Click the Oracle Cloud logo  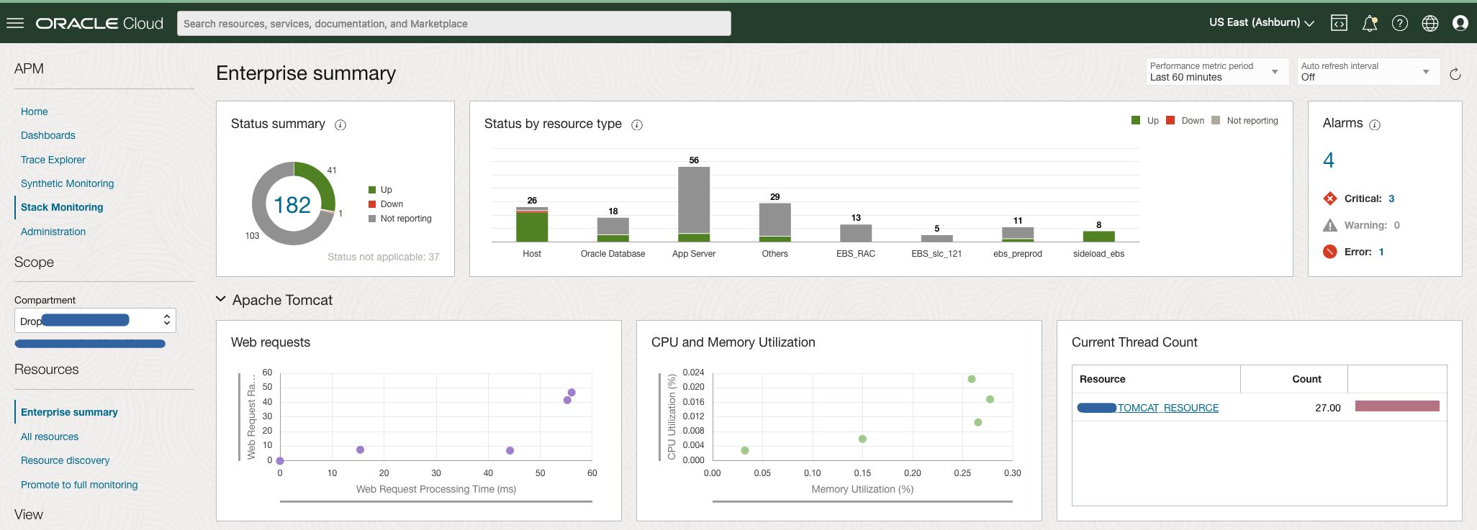coord(99,23)
